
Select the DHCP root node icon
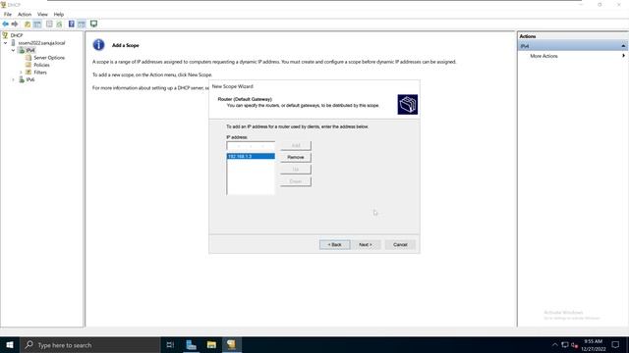pos(5,35)
